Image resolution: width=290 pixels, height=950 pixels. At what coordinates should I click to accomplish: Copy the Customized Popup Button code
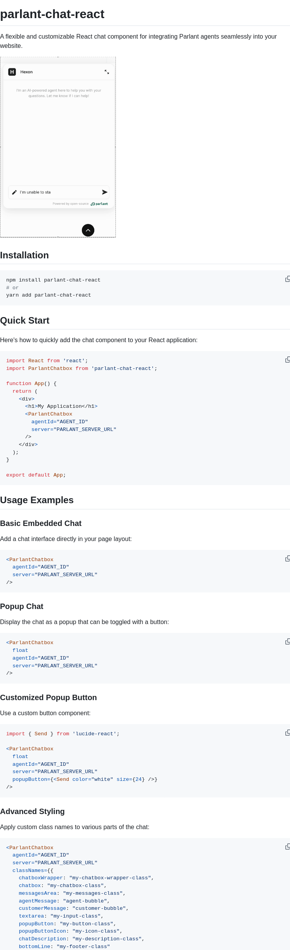click(287, 733)
